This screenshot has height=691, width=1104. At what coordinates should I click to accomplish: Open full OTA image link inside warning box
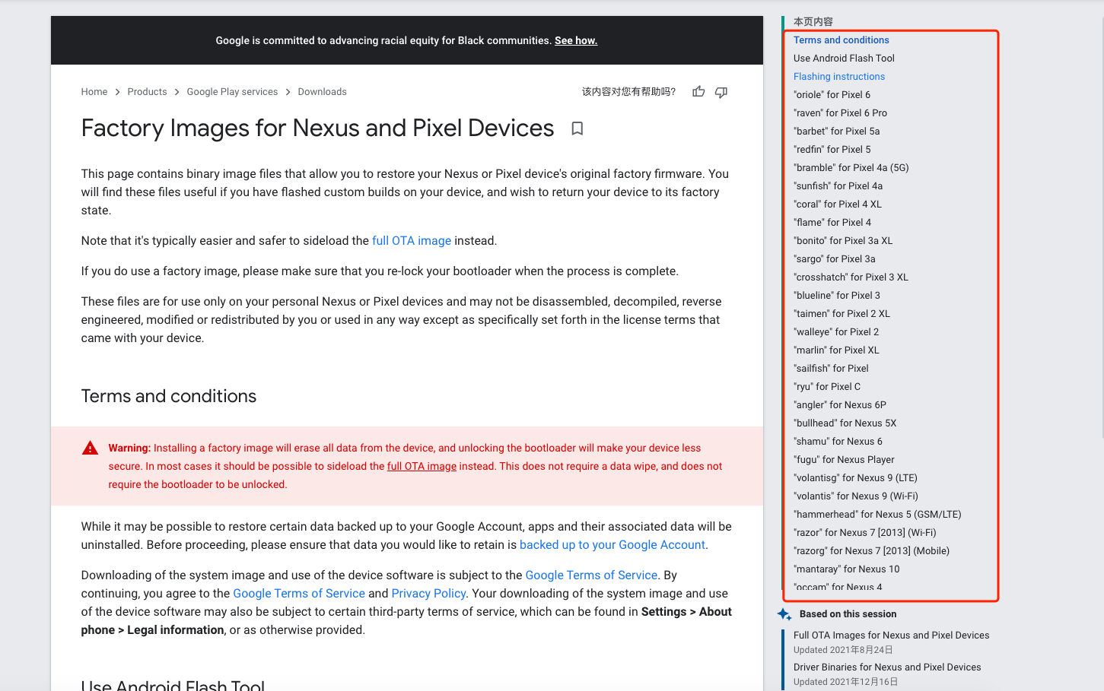(422, 466)
